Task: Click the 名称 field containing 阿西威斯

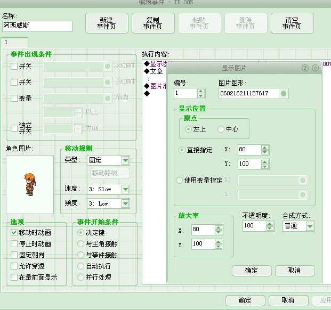Action: point(37,26)
